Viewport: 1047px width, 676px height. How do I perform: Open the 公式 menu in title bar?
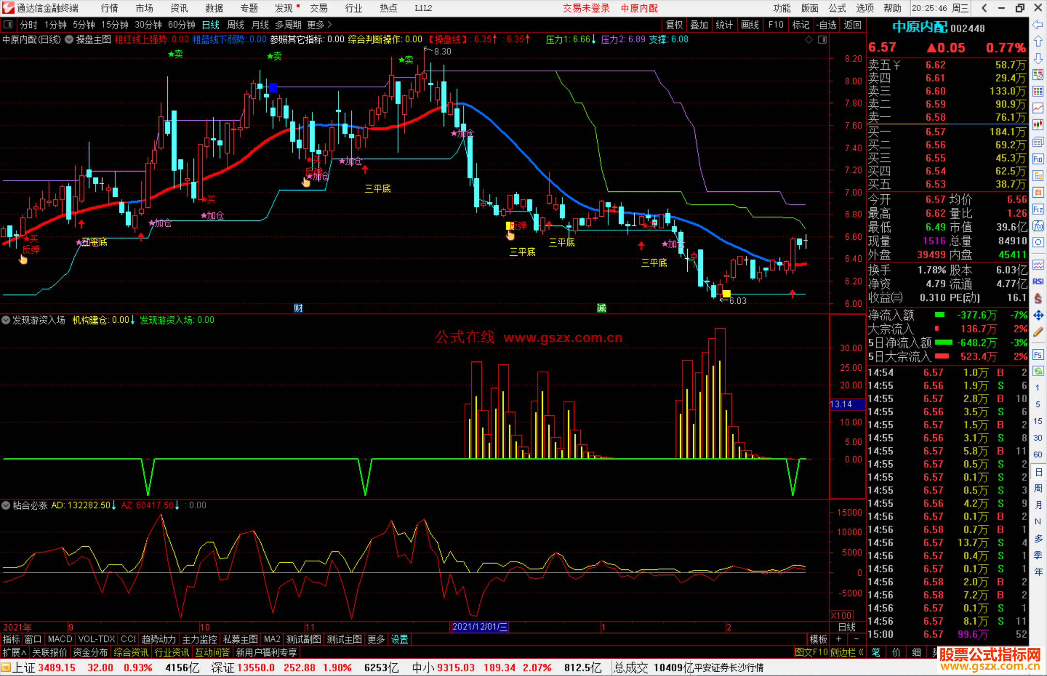tap(837, 8)
